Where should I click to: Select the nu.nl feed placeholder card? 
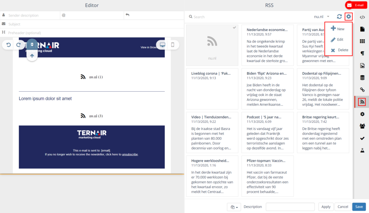[x=212, y=45]
